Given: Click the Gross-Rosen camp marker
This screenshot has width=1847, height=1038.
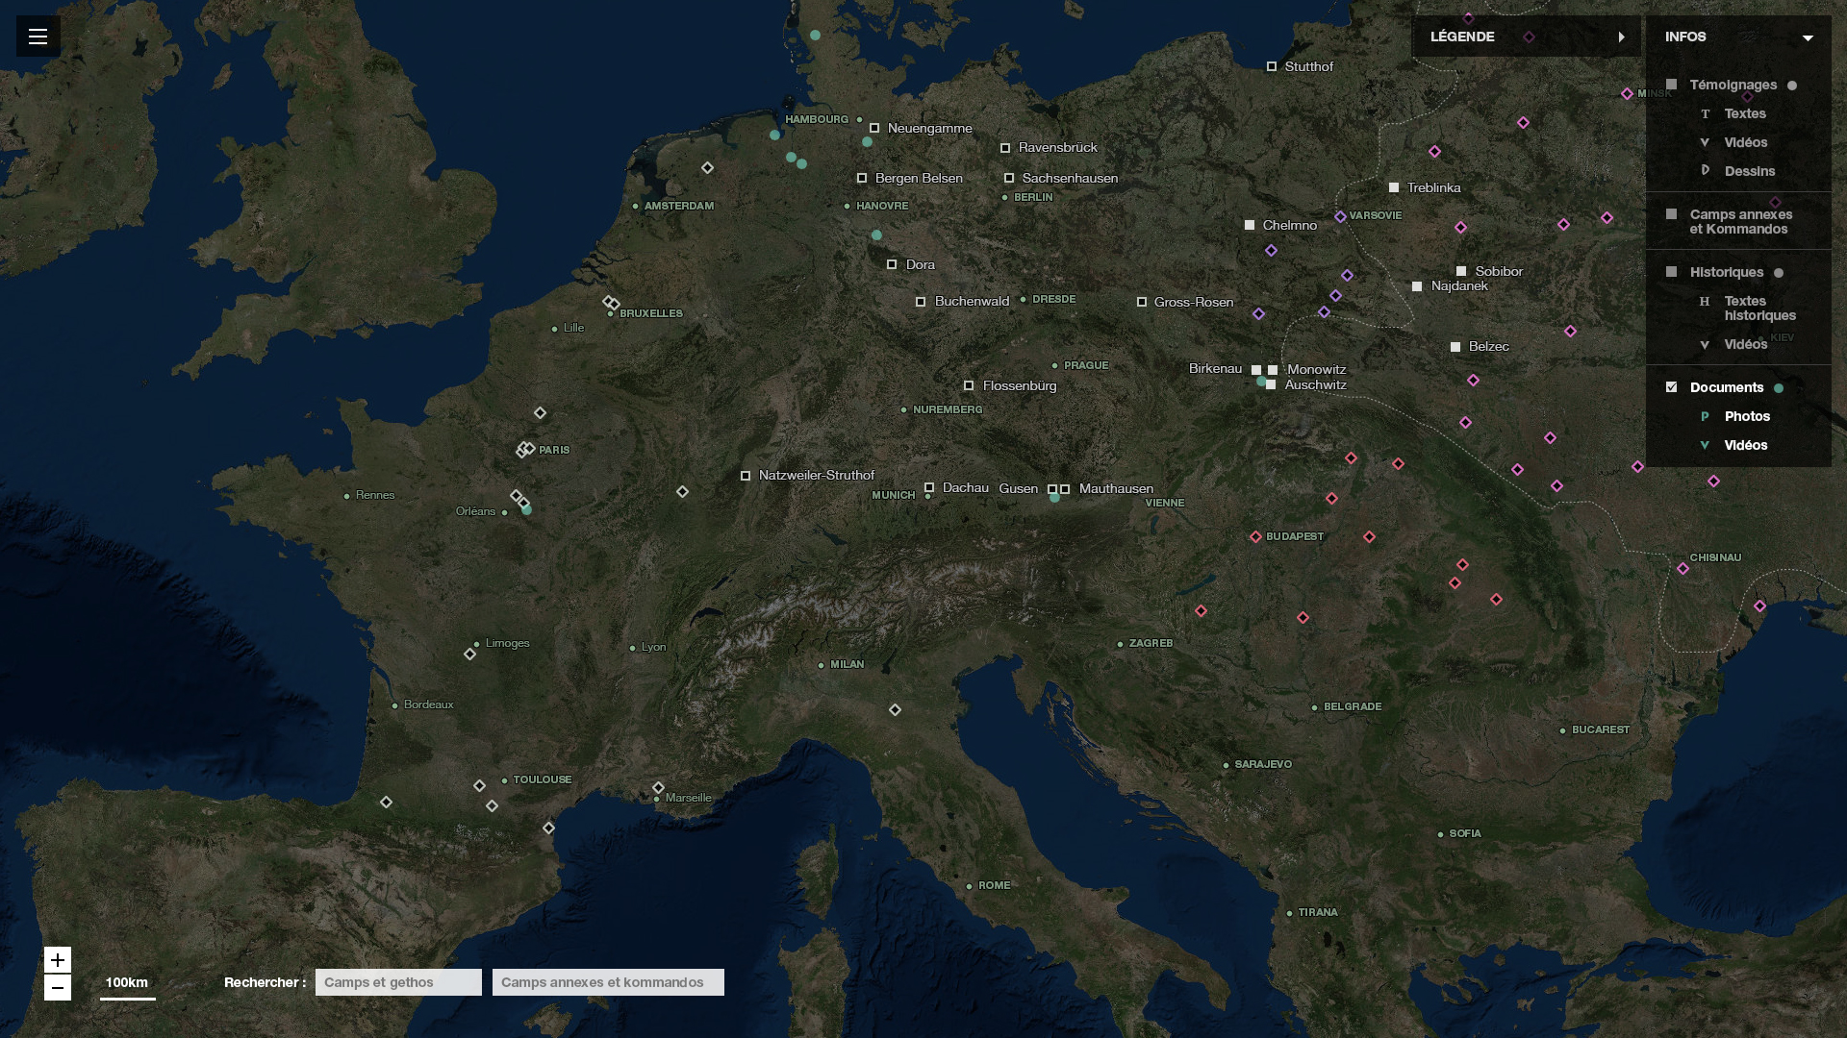Looking at the screenshot, I should (x=1142, y=302).
